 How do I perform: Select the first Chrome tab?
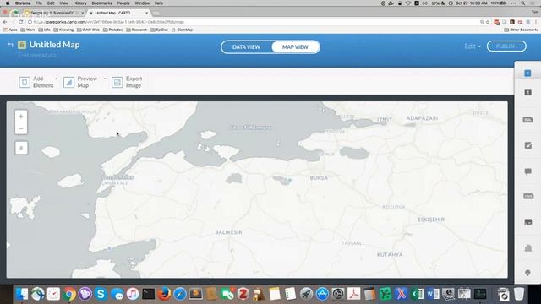click(53, 13)
